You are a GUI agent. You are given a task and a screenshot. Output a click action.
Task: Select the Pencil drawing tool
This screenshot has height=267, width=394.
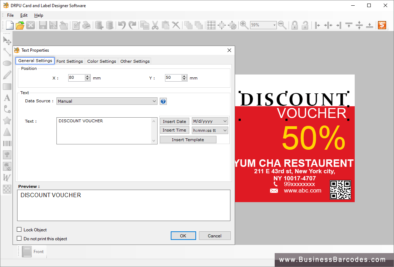pos(7,75)
